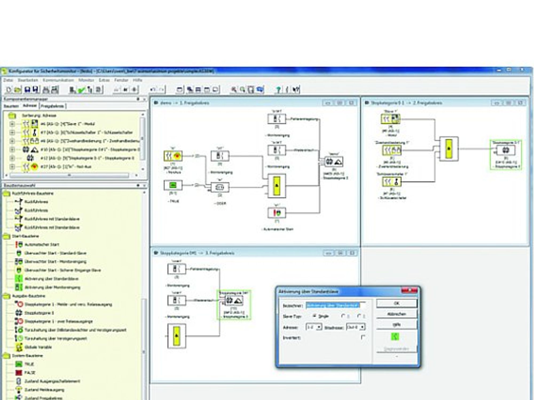Screen dimensions: 534x400
Task: Select the Zustand Meldeausgang icon
Action: tap(19, 390)
